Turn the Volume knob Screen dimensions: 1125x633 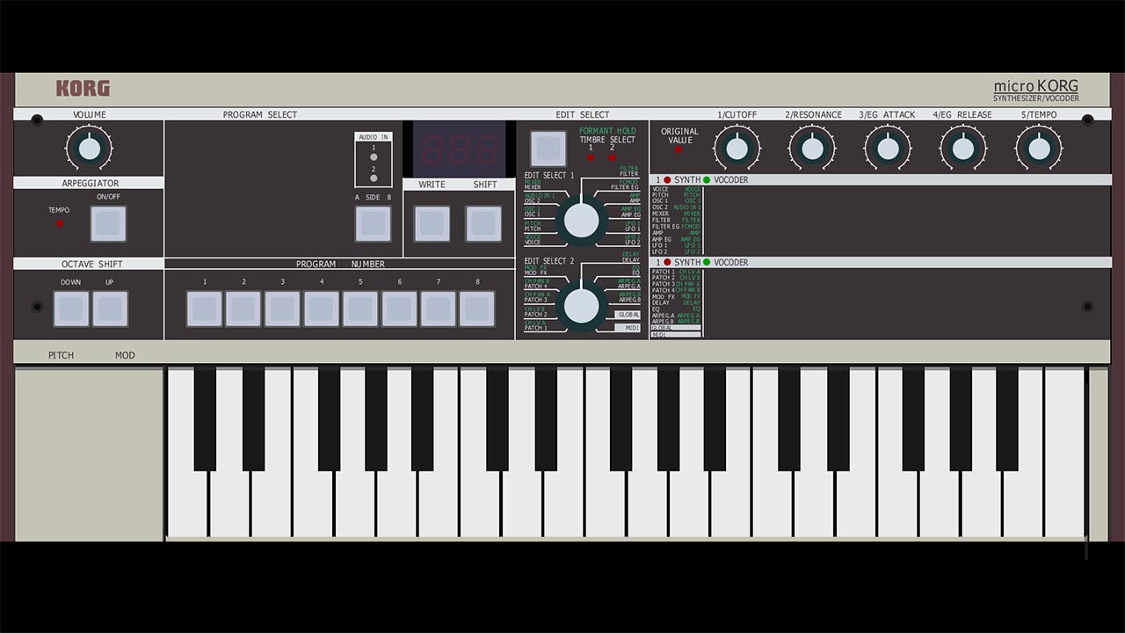coord(89,149)
